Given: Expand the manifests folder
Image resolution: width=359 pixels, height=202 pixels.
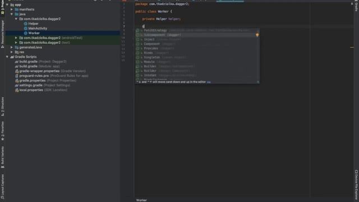Looking at the screenshot, I should tap(12, 10).
